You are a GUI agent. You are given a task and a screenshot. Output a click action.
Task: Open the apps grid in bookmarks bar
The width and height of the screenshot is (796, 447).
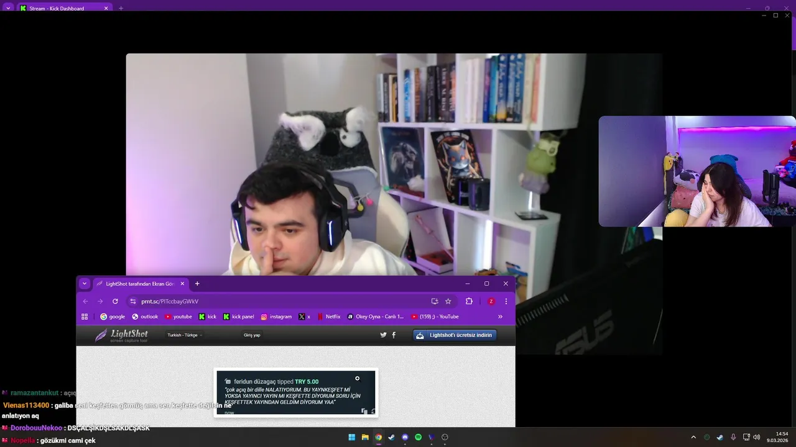coord(85,317)
